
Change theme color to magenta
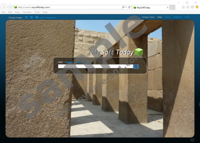(x=177, y=17)
